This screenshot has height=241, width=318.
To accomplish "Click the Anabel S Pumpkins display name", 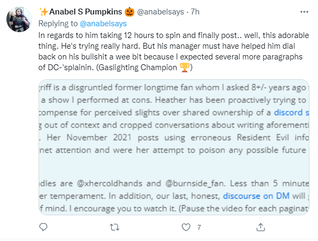I will click(x=86, y=12).
